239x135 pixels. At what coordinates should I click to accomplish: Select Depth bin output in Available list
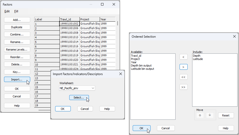(141, 65)
